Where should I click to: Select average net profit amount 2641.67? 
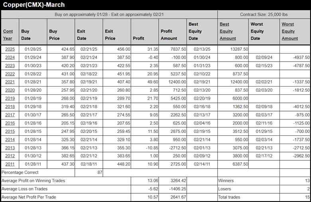click(x=173, y=197)
